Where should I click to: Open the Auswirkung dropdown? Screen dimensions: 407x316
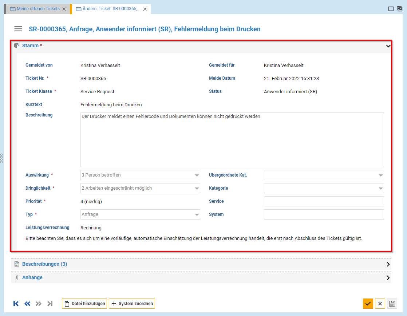pyautogui.click(x=197, y=175)
